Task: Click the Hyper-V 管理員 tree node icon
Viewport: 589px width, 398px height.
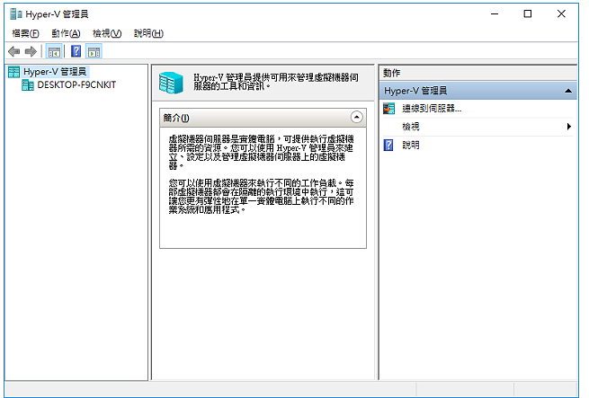Action: tap(13, 72)
